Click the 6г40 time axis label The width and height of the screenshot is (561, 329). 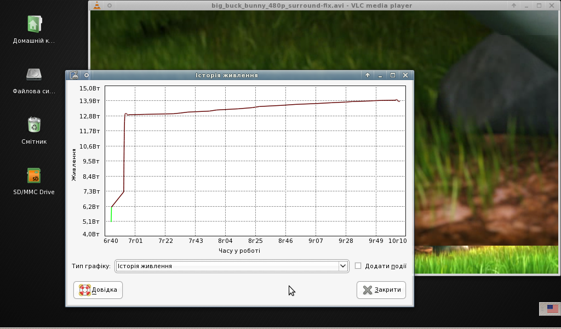click(111, 241)
